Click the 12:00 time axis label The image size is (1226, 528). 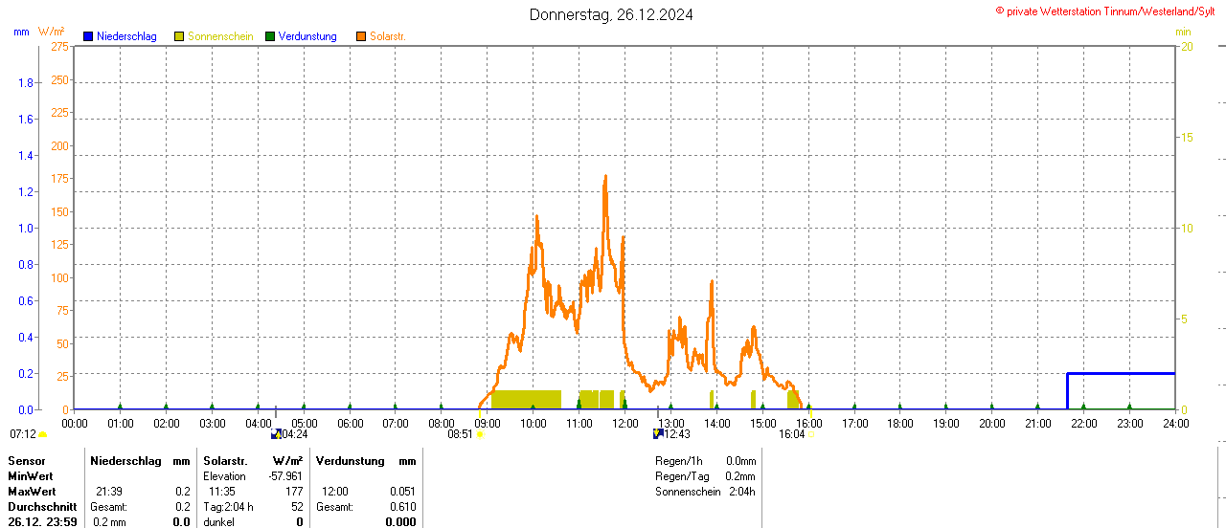[x=625, y=423]
